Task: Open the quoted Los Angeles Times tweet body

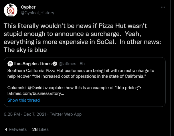Action: (x=85, y=82)
